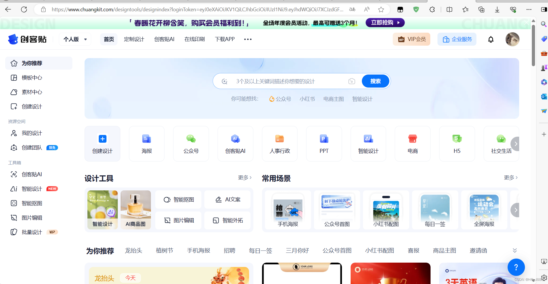
Task: Open PPT category tile
Action: click(x=324, y=144)
